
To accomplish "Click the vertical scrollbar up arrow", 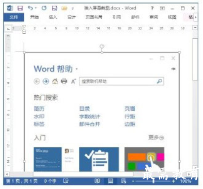I will pyautogui.click(x=195, y=28).
